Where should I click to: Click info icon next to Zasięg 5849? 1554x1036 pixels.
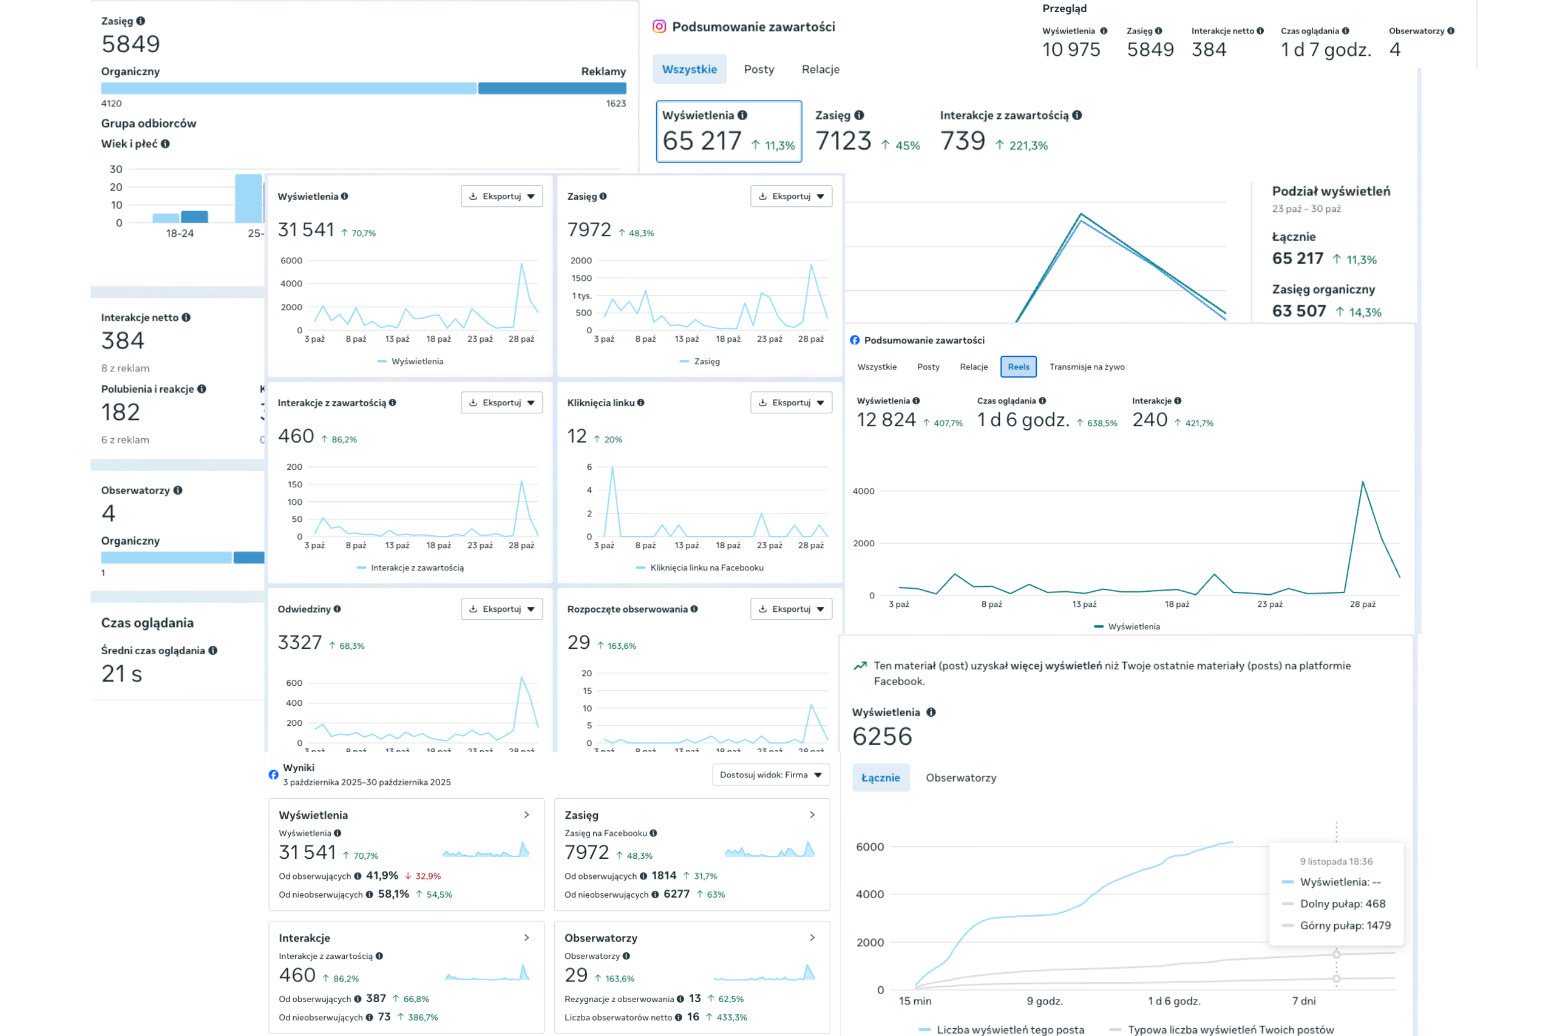click(141, 21)
